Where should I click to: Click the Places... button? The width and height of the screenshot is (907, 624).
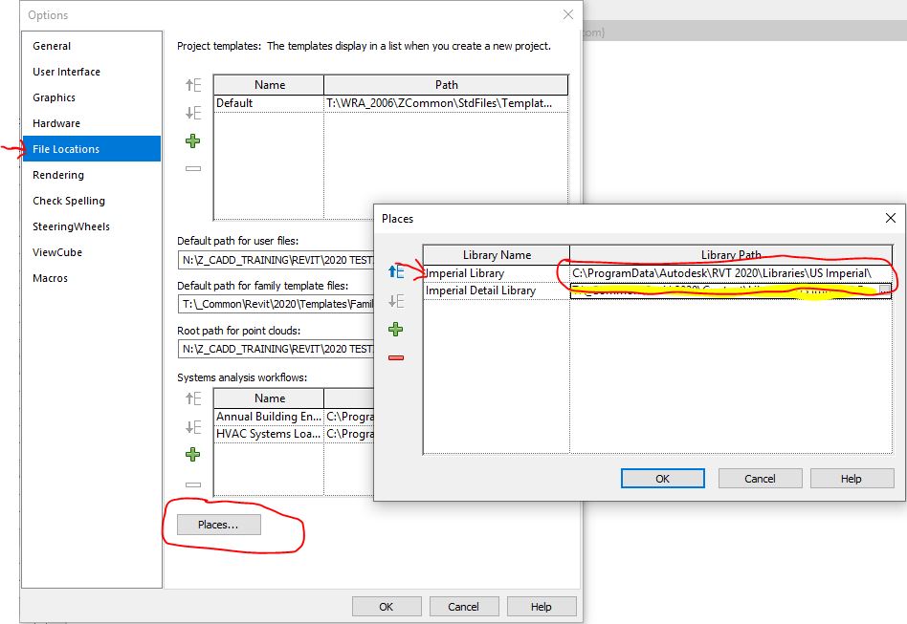219,525
